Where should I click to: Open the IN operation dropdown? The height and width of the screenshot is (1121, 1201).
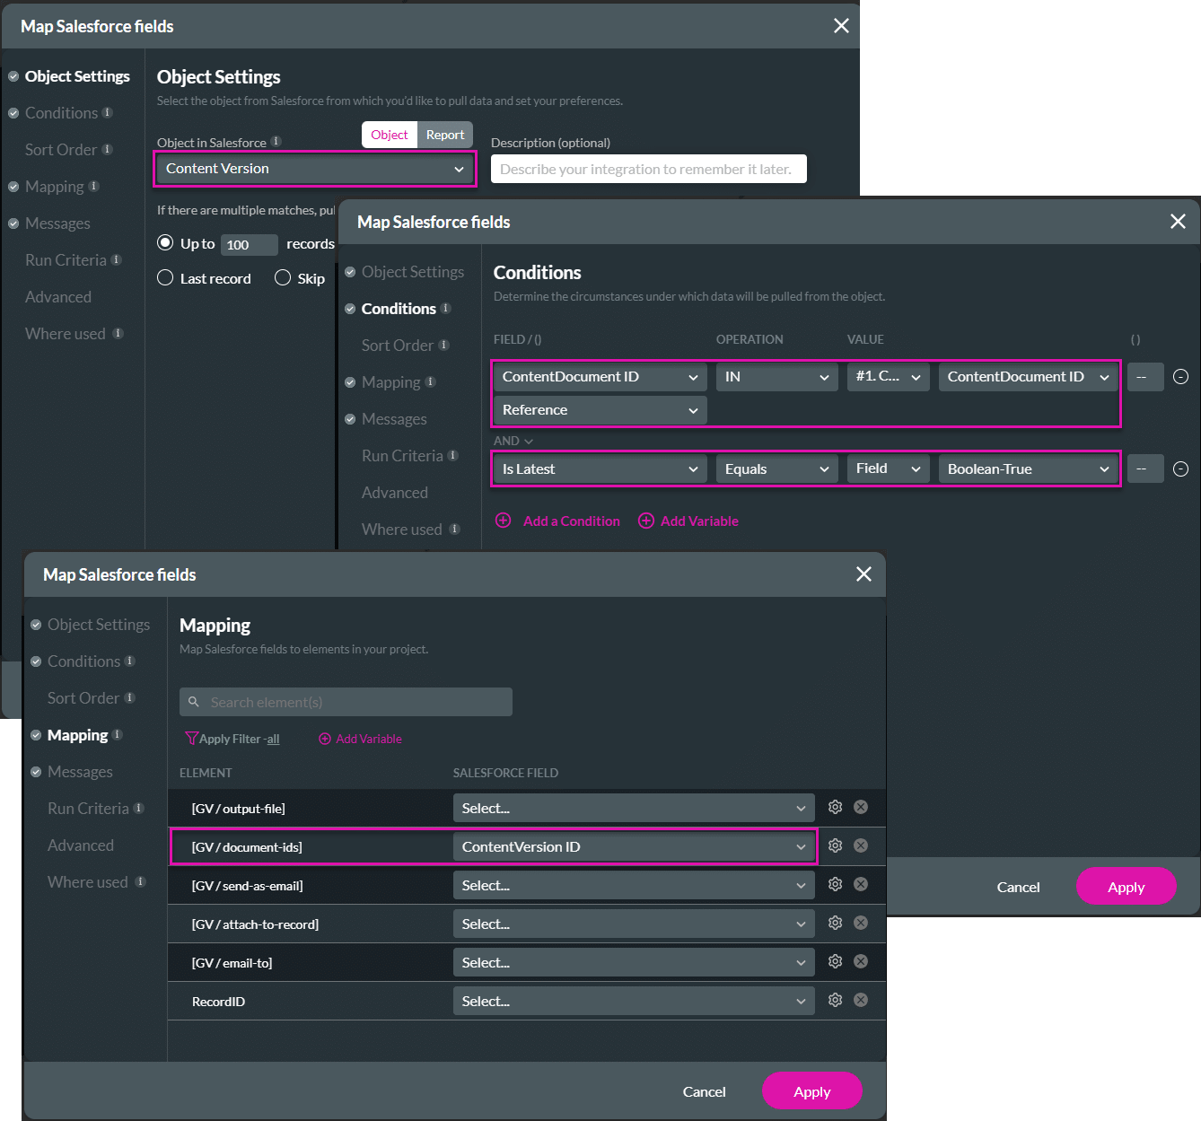[x=776, y=377]
